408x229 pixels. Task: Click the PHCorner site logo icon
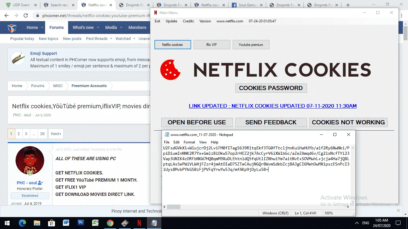(12, 28)
